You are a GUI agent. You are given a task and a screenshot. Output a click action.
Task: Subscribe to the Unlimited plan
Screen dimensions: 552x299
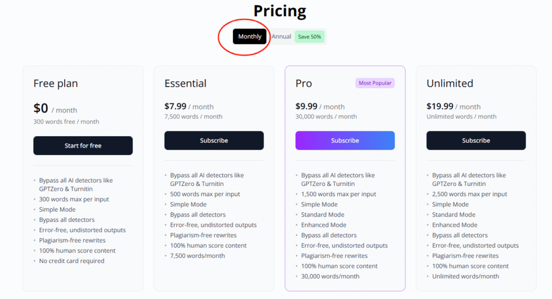click(x=476, y=141)
